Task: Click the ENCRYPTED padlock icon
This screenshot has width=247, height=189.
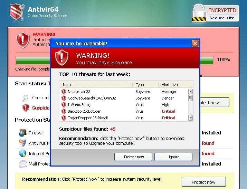Action: (x=199, y=13)
